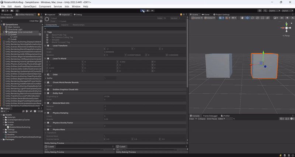Open the GameObject menu
The width and height of the screenshot is (295, 157).
[29, 6]
